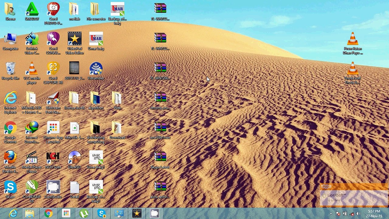The width and height of the screenshot is (389, 219).
Task: Open the Mikrotik 3.30 + License folder
Action: (x=32, y=103)
